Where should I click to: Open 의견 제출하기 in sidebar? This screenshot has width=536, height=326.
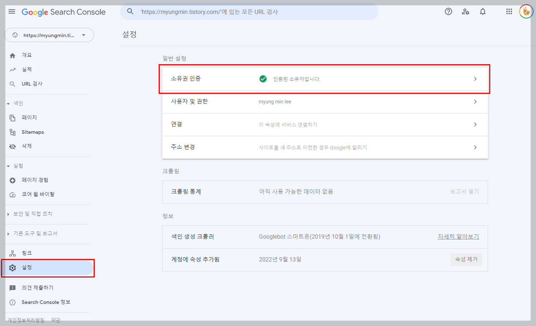coord(38,287)
